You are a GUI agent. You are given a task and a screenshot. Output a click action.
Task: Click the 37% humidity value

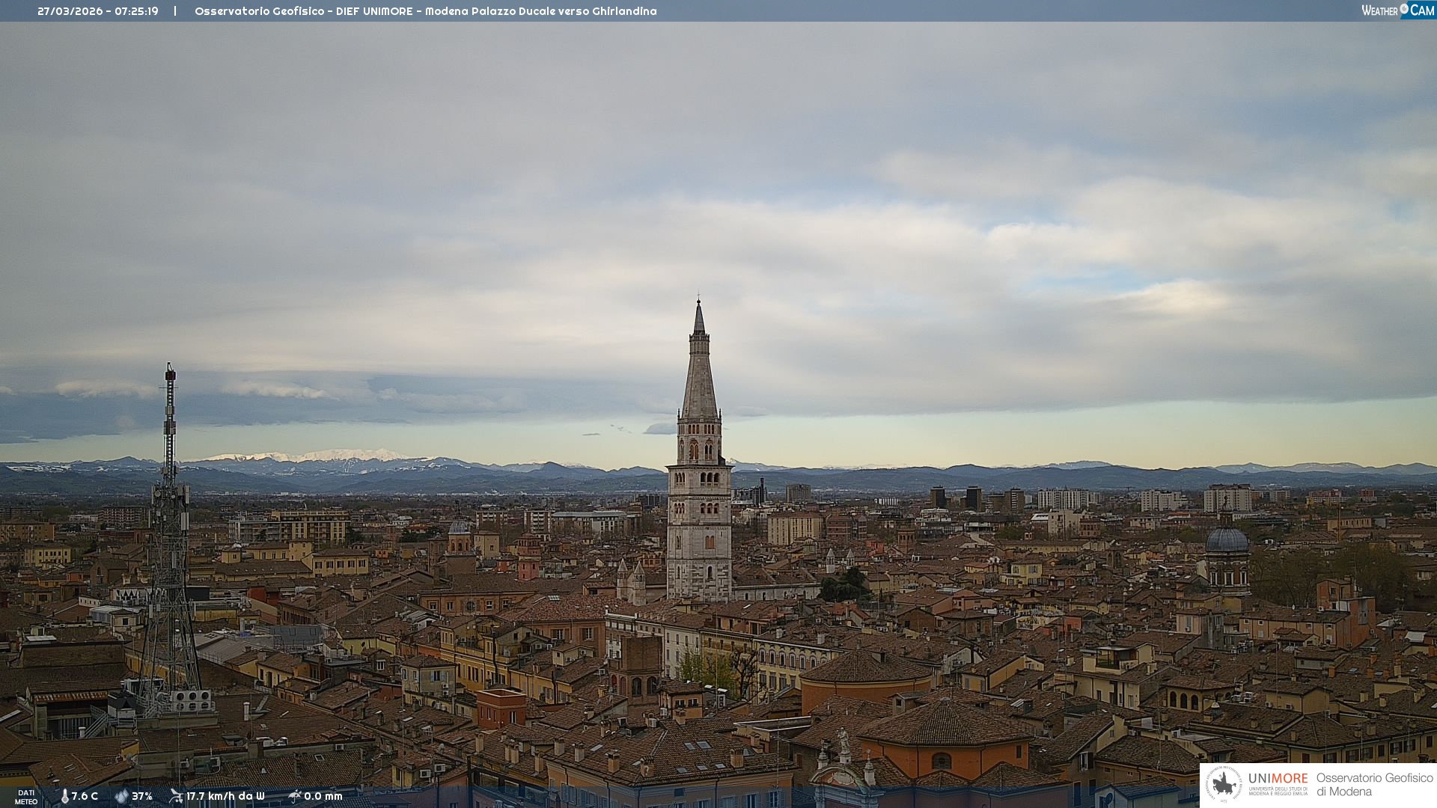(142, 796)
